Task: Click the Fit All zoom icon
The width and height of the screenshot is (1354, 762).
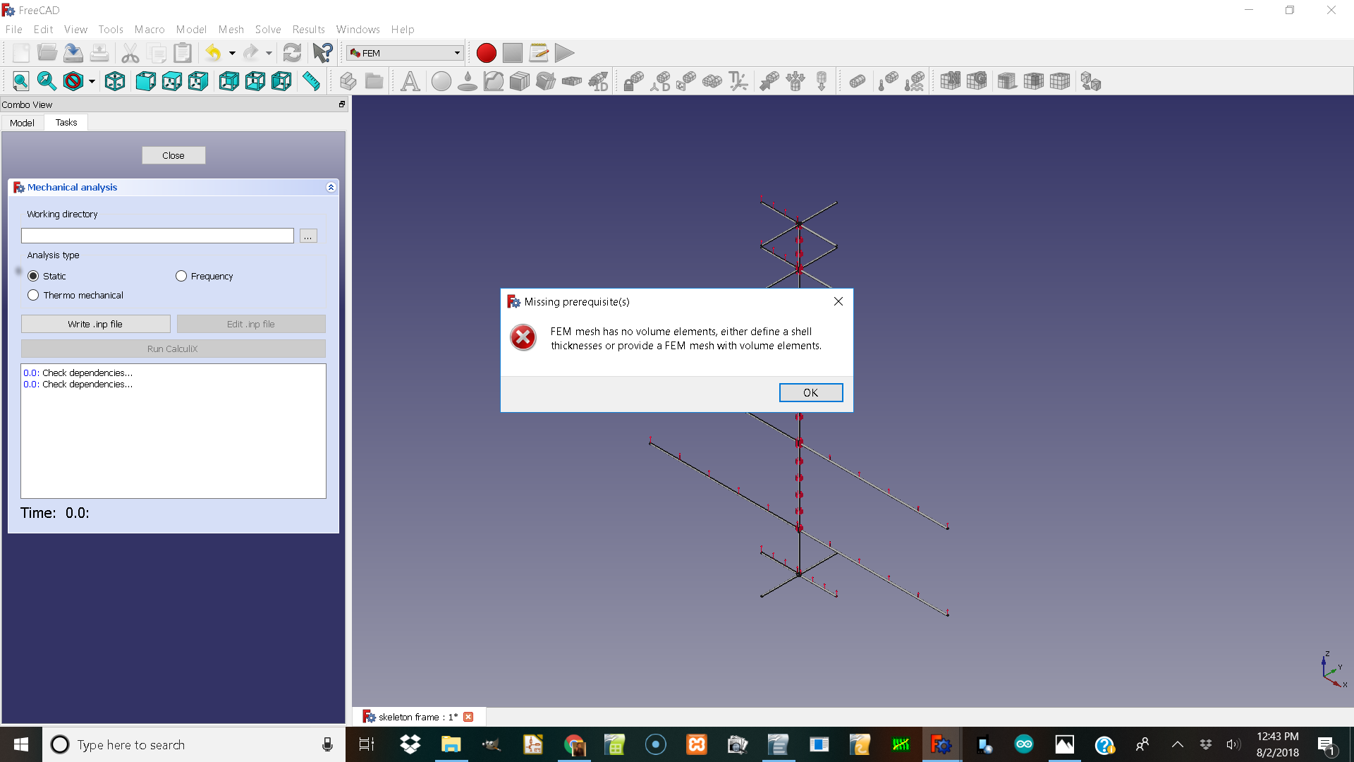Action: (x=20, y=81)
